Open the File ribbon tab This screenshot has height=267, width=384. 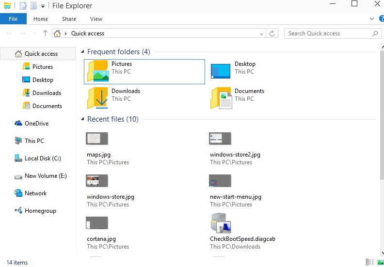pos(13,19)
